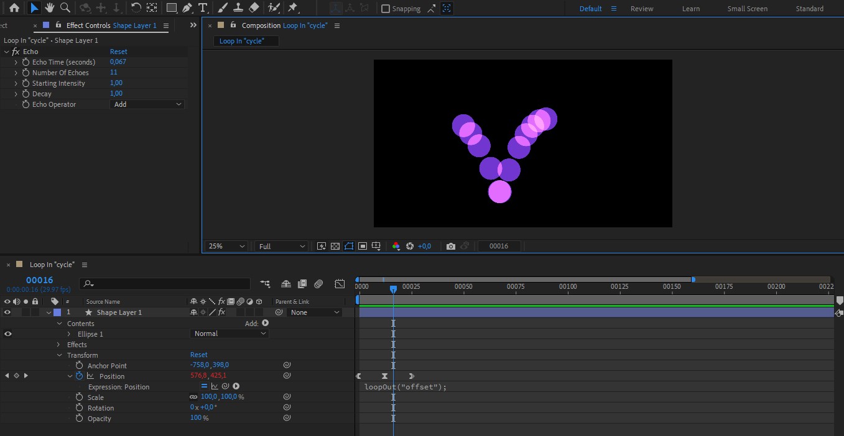The image size is (844, 436).
Task: Select the Pen tool
Action: [x=187, y=8]
